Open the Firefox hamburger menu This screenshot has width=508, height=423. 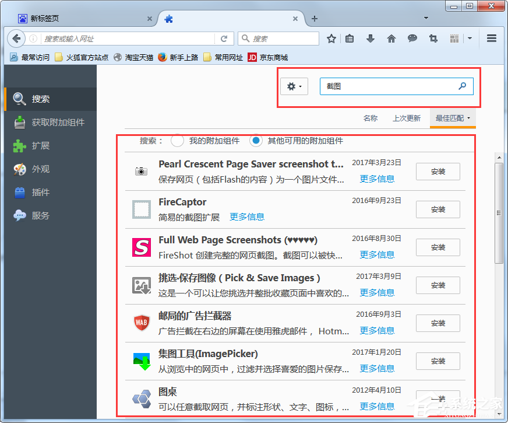pyautogui.click(x=491, y=38)
